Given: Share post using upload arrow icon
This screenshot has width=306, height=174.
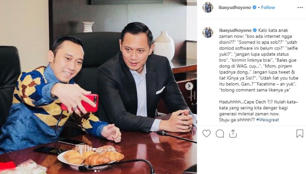Looking at the screenshot, I should click(233, 133).
